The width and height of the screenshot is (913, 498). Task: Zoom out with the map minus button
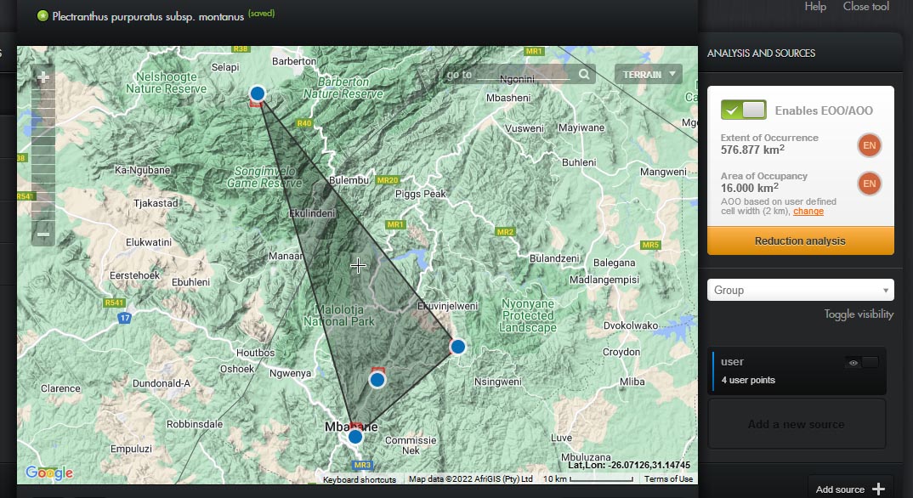43,234
